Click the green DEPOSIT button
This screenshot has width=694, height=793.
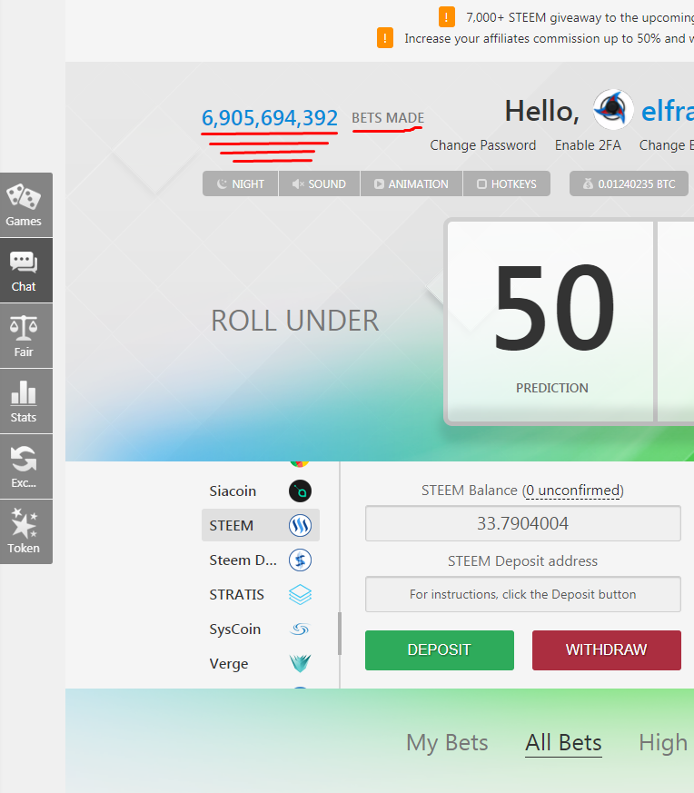[x=440, y=649]
